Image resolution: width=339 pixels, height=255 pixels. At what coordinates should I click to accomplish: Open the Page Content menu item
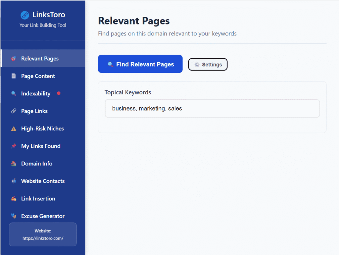click(38, 76)
